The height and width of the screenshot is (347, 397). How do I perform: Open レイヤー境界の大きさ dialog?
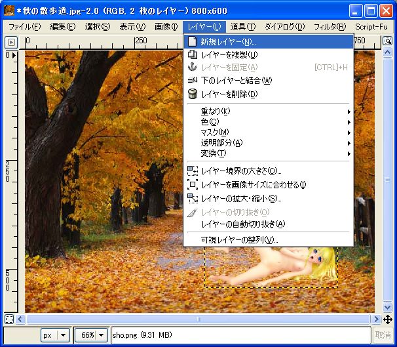tap(269, 171)
